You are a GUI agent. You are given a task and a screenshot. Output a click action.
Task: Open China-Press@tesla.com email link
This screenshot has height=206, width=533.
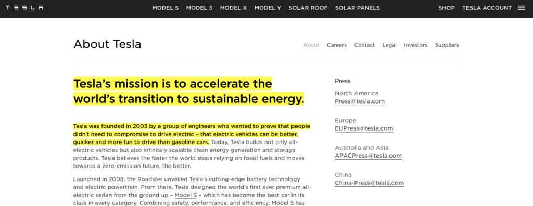click(x=369, y=183)
